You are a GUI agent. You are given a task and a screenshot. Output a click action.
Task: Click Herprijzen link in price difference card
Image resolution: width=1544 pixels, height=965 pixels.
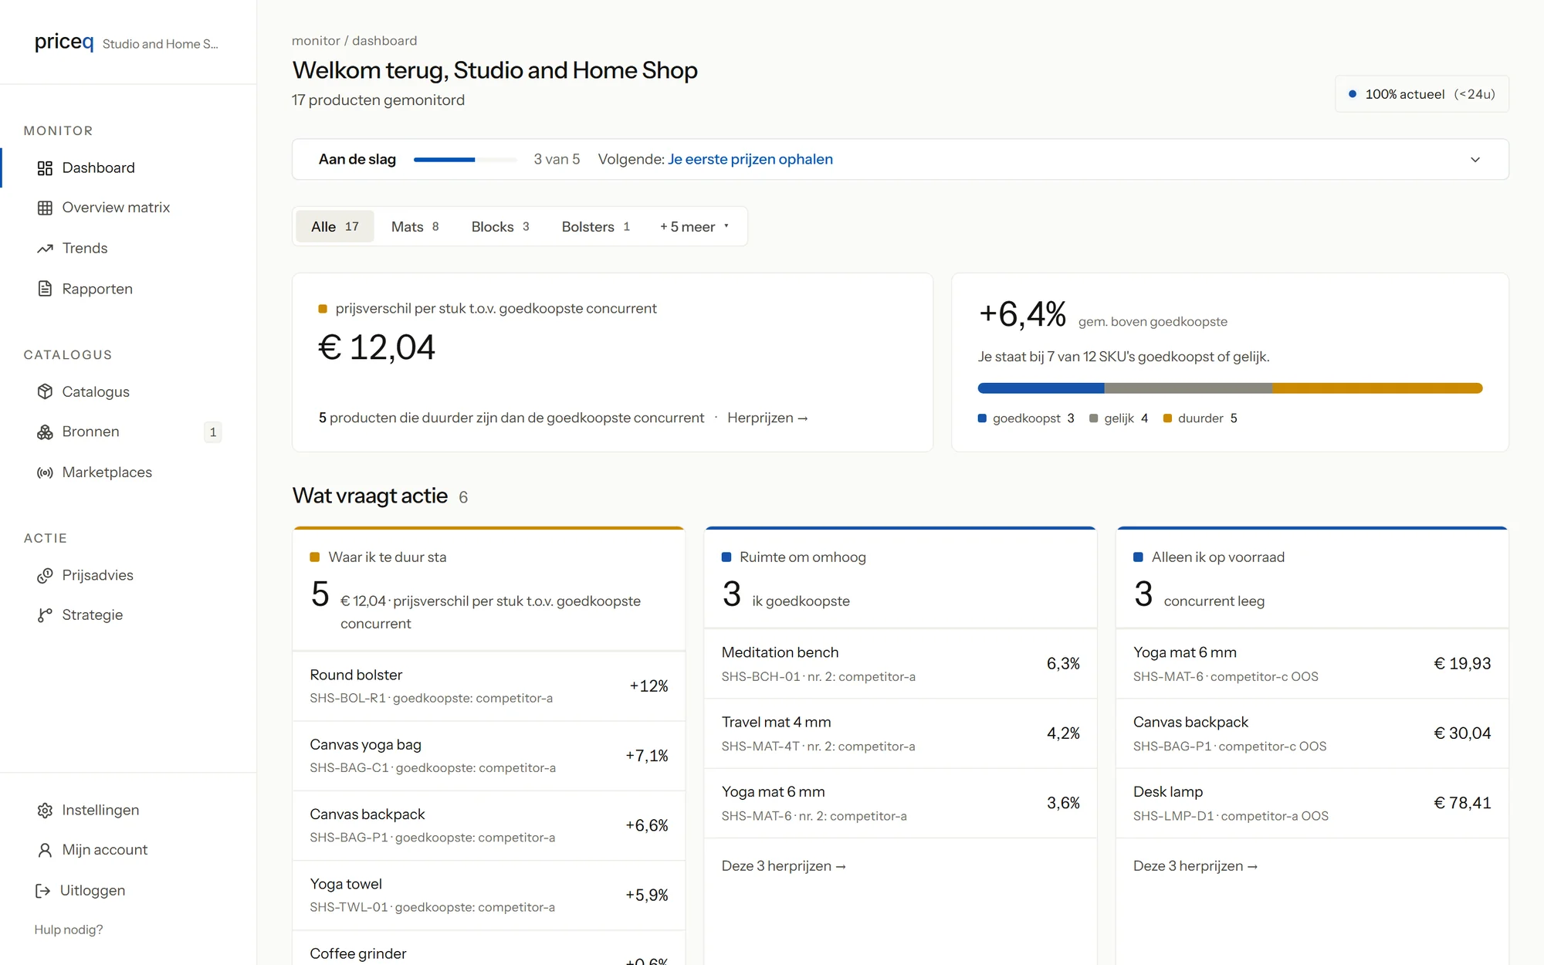pyautogui.click(x=767, y=418)
